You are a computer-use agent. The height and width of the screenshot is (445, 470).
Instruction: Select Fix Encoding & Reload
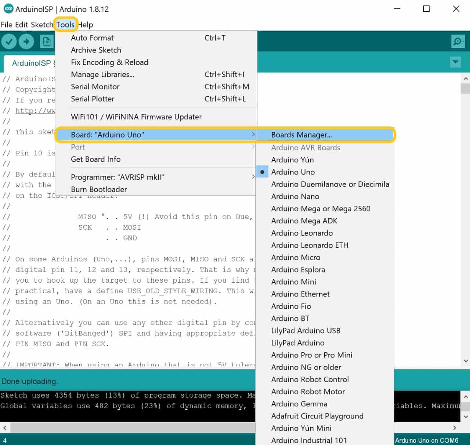(156, 62)
